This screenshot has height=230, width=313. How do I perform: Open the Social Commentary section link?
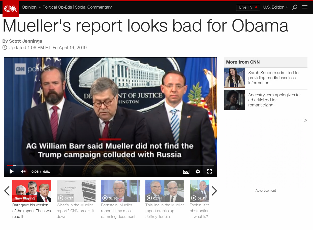coord(93,7)
